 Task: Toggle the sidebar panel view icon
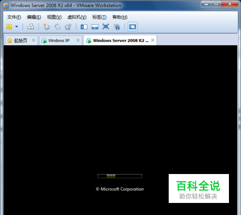click(x=84, y=27)
